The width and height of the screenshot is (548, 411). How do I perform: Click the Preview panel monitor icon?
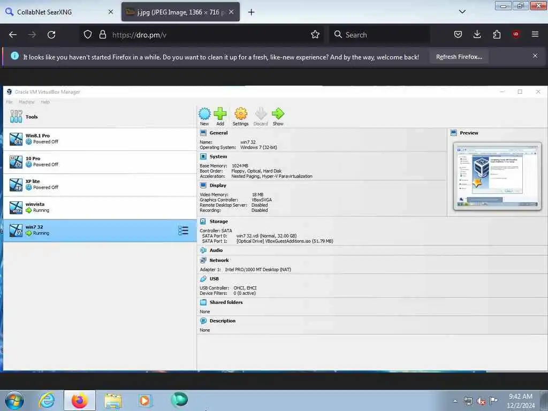[454, 133]
